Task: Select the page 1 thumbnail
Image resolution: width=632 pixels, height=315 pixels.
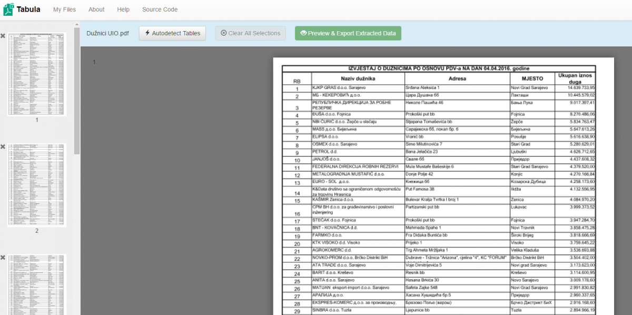Action: [37, 74]
